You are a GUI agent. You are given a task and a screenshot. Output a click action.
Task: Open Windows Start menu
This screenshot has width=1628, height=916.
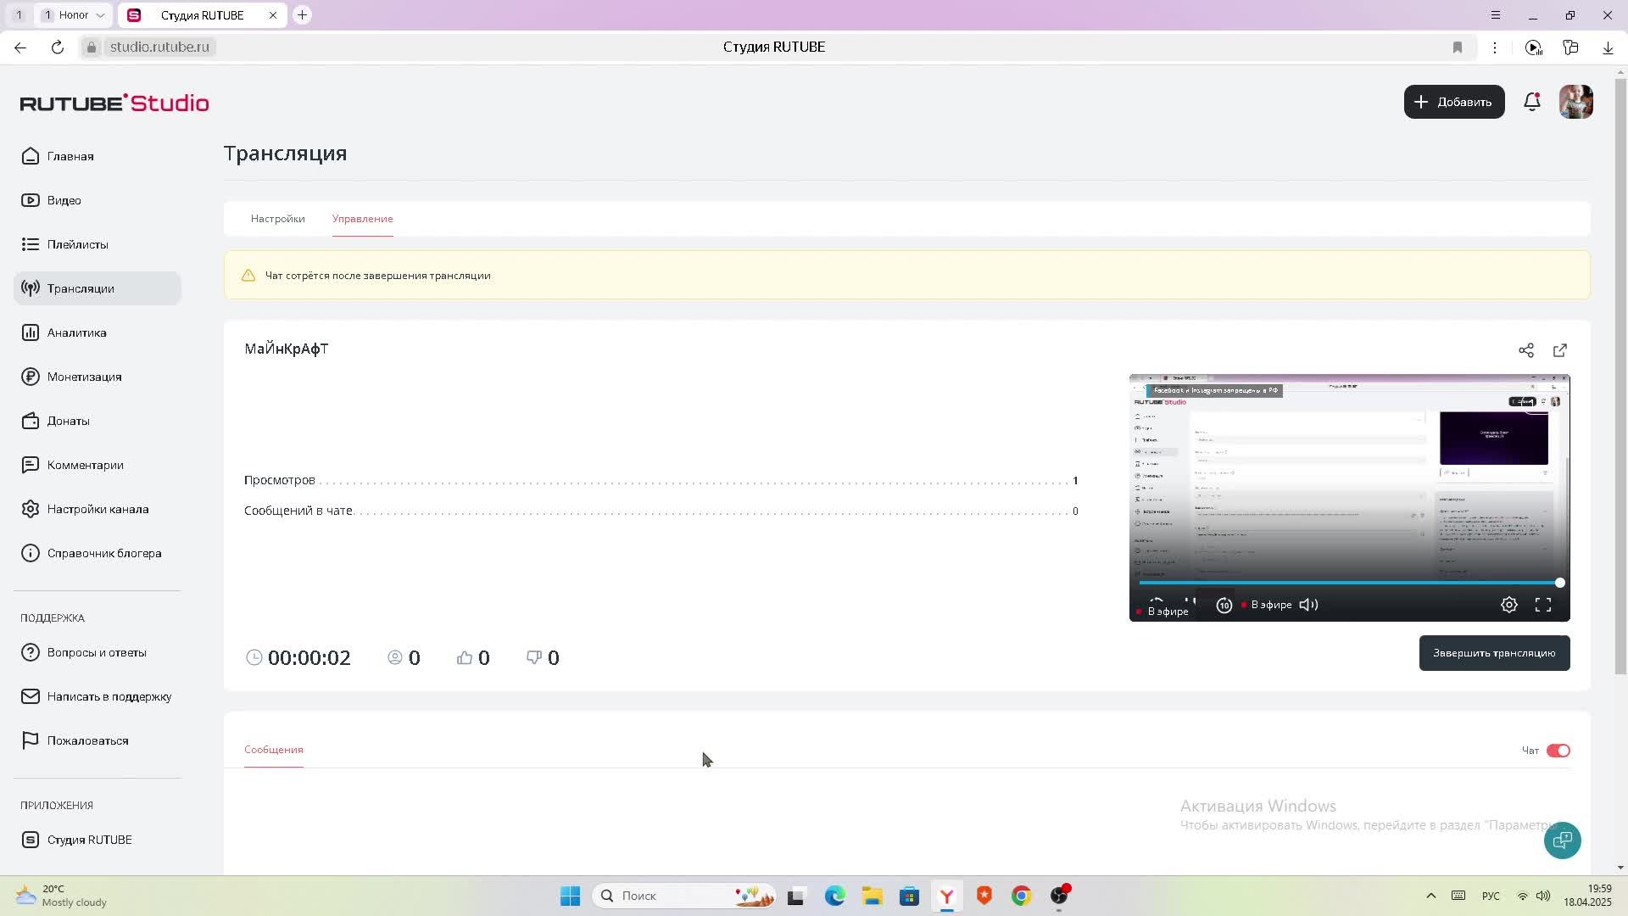(x=570, y=896)
